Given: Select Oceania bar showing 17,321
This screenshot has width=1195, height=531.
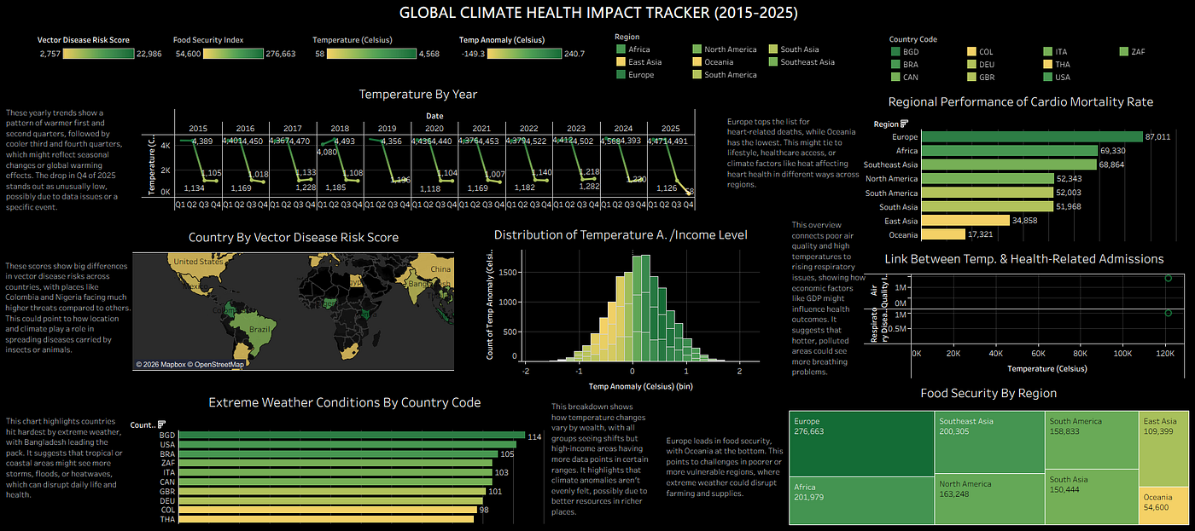Looking at the screenshot, I should [x=943, y=234].
